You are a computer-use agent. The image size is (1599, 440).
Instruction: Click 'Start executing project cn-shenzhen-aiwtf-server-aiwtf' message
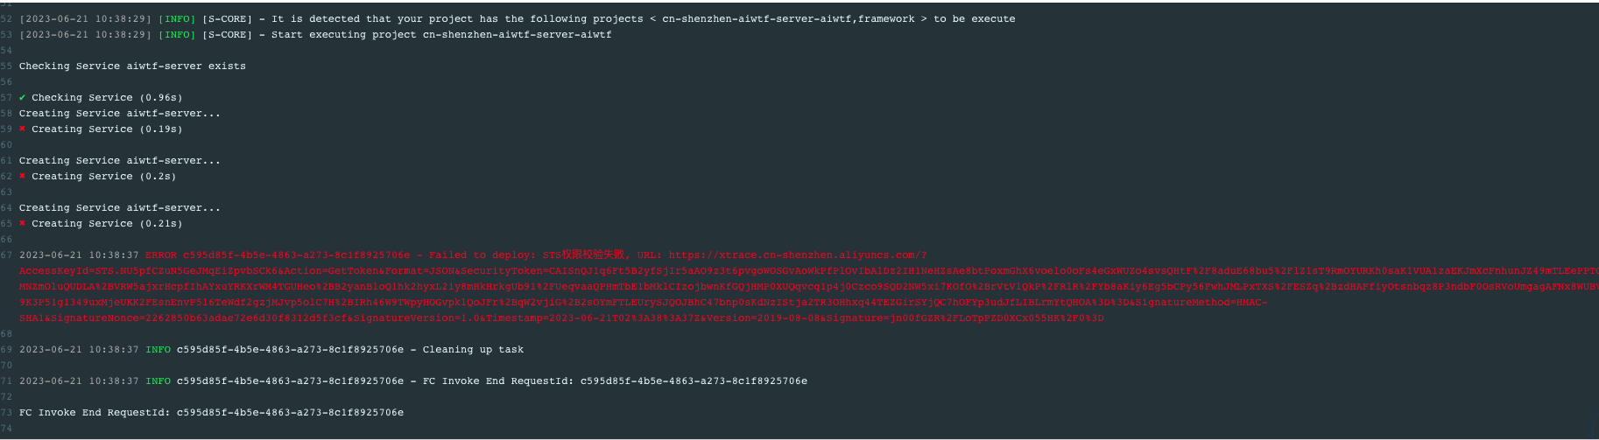point(441,35)
